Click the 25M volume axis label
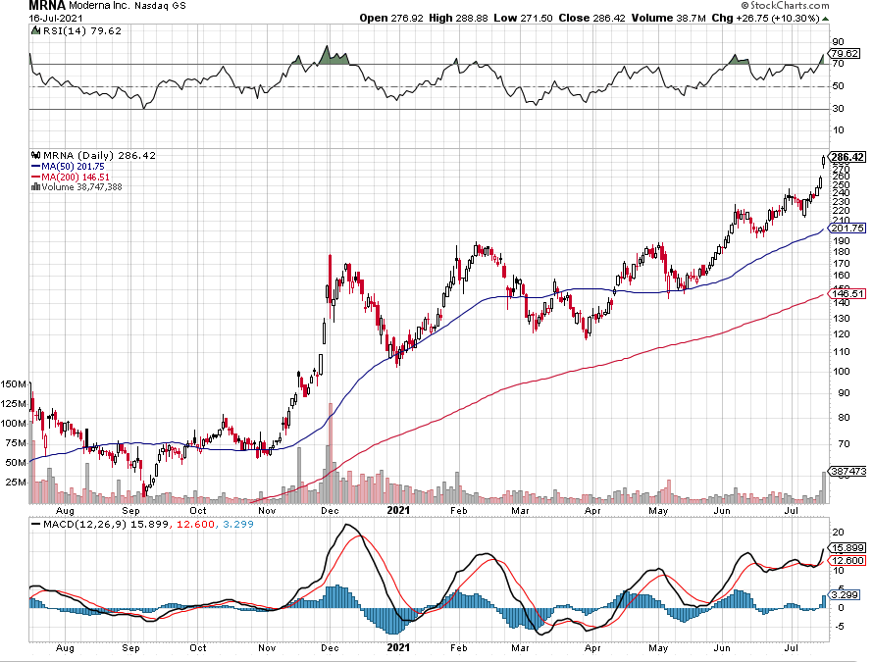The image size is (873, 662). pos(16,483)
